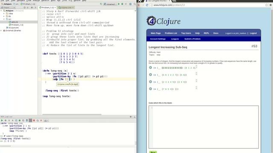Open the Edit menu in IDE
The height and width of the screenshot is (153, 273).
[7, 1]
